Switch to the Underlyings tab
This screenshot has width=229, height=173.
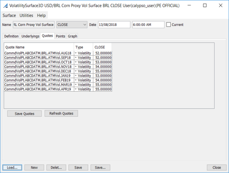[x=30, y=36]
